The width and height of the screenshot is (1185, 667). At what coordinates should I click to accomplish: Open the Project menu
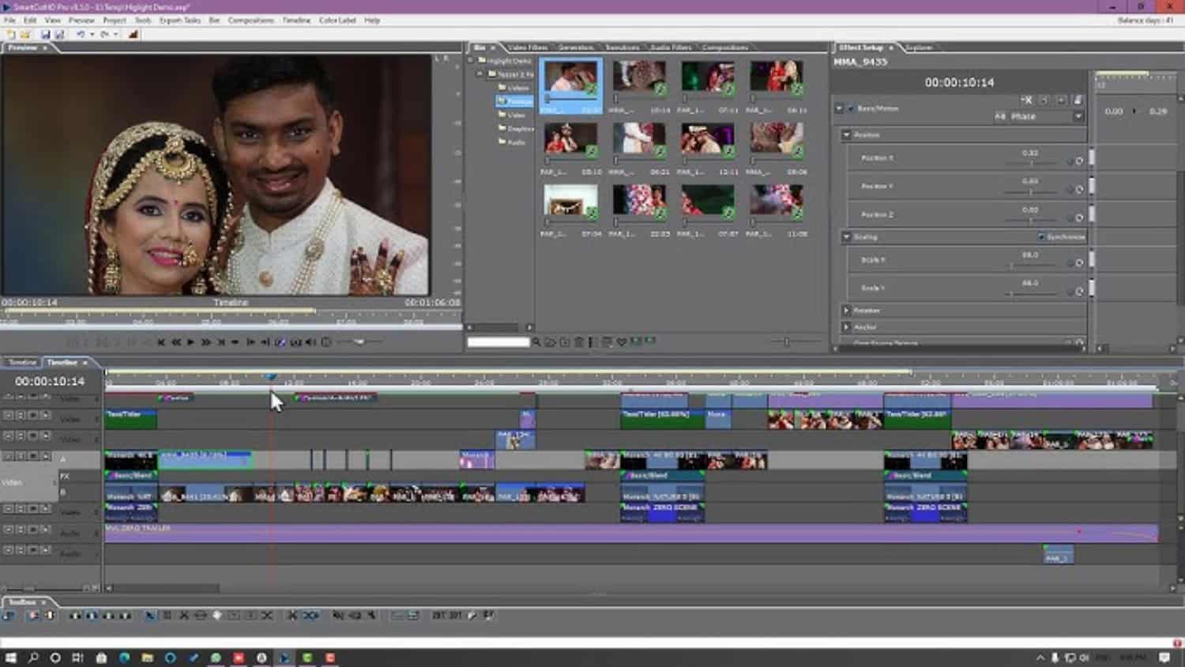[x=115, y=21]
